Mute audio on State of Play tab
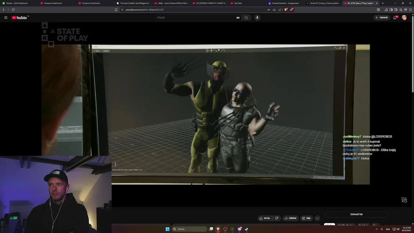The height and width of the screenshot is (233, 414). pyautogui.click(x=348, y=3)
